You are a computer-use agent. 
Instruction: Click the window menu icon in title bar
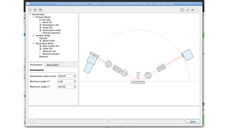[x=28, y=4]
